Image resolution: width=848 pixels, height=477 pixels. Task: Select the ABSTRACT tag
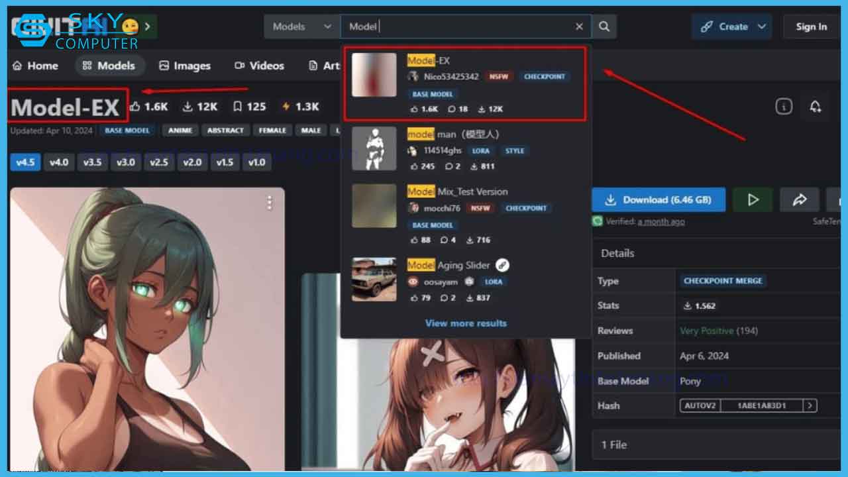click(x=225, y=131)
